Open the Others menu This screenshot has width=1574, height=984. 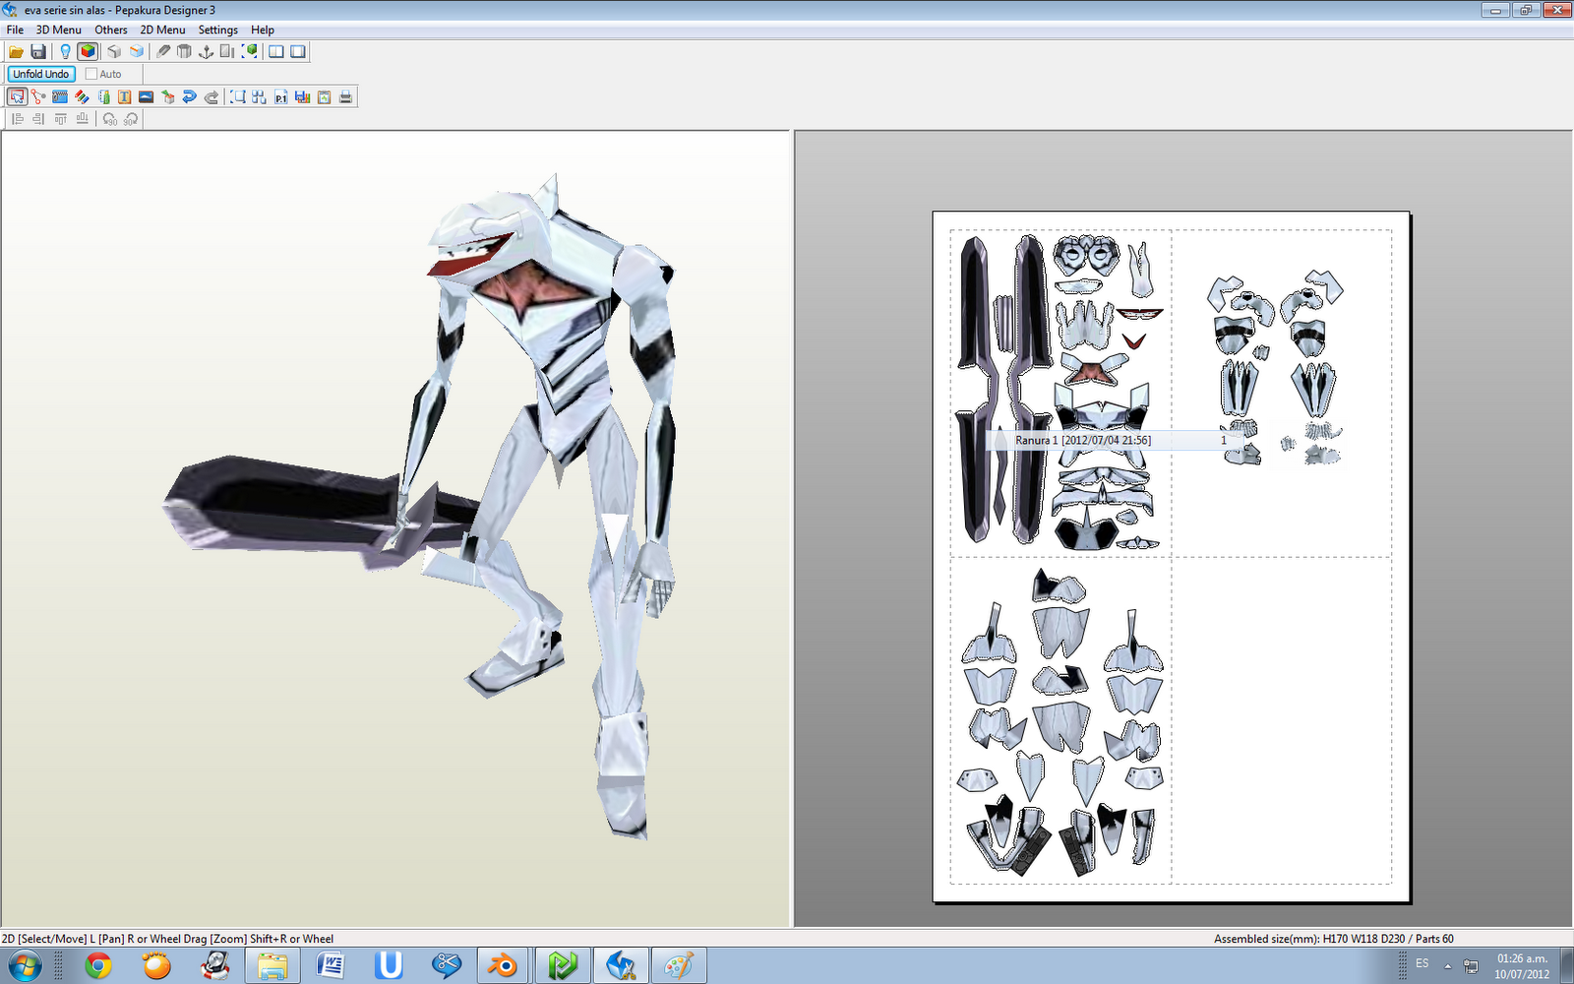tap(111, 30)
